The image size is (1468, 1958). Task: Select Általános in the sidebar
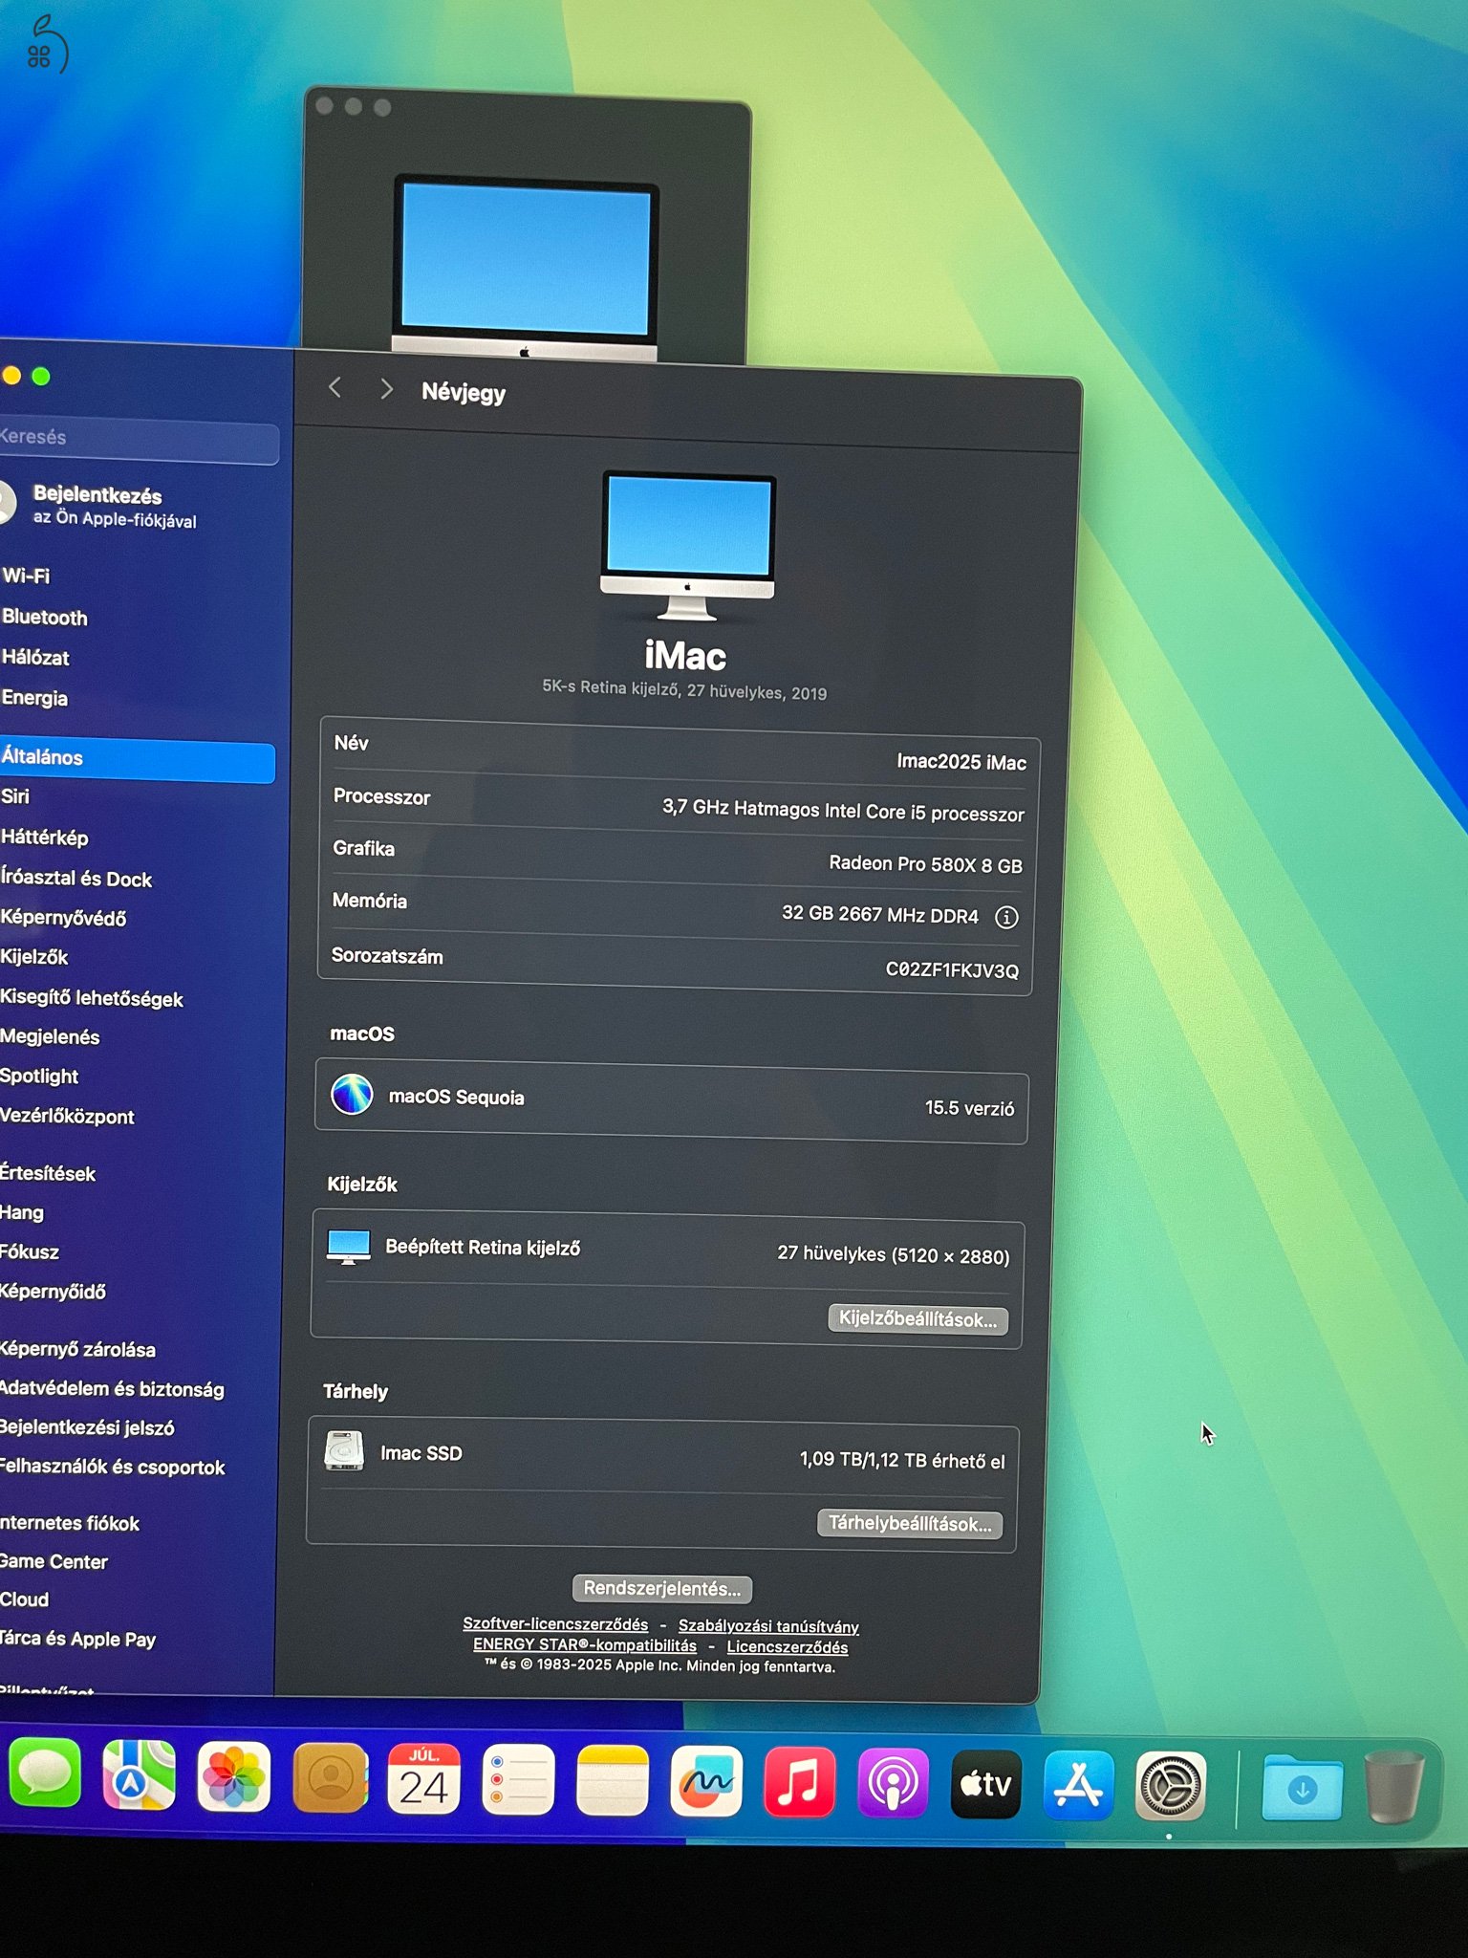[x=138, y=759]
